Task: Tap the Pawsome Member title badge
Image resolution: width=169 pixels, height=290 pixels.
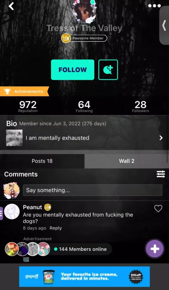Action: [x=88, y=38]
